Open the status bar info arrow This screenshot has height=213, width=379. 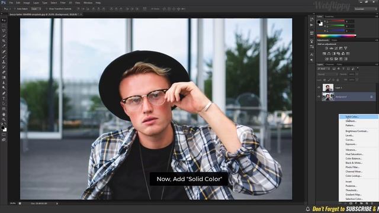point(57,204)
